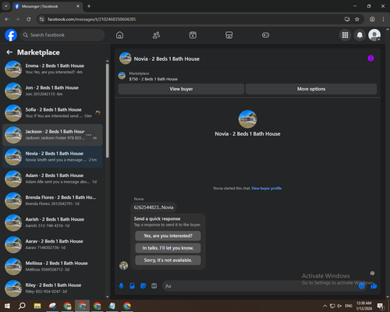The image size is (390, 312).
Task: Open the notifications bell
Action: [360, 35]
